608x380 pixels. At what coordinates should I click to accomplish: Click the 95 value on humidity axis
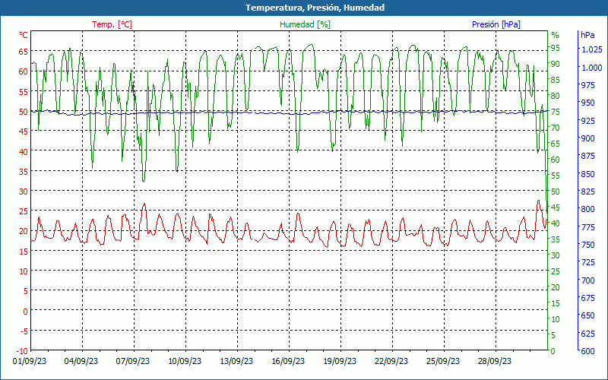coord(556,48)
